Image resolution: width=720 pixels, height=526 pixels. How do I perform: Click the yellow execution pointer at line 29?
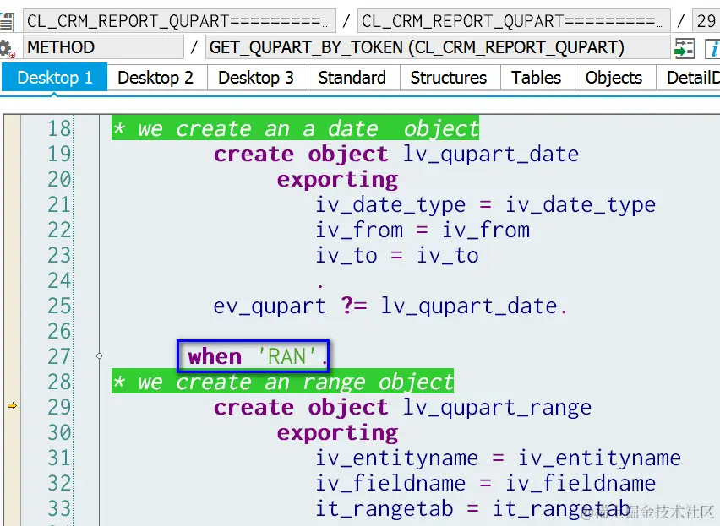click(x=11, y=406)
